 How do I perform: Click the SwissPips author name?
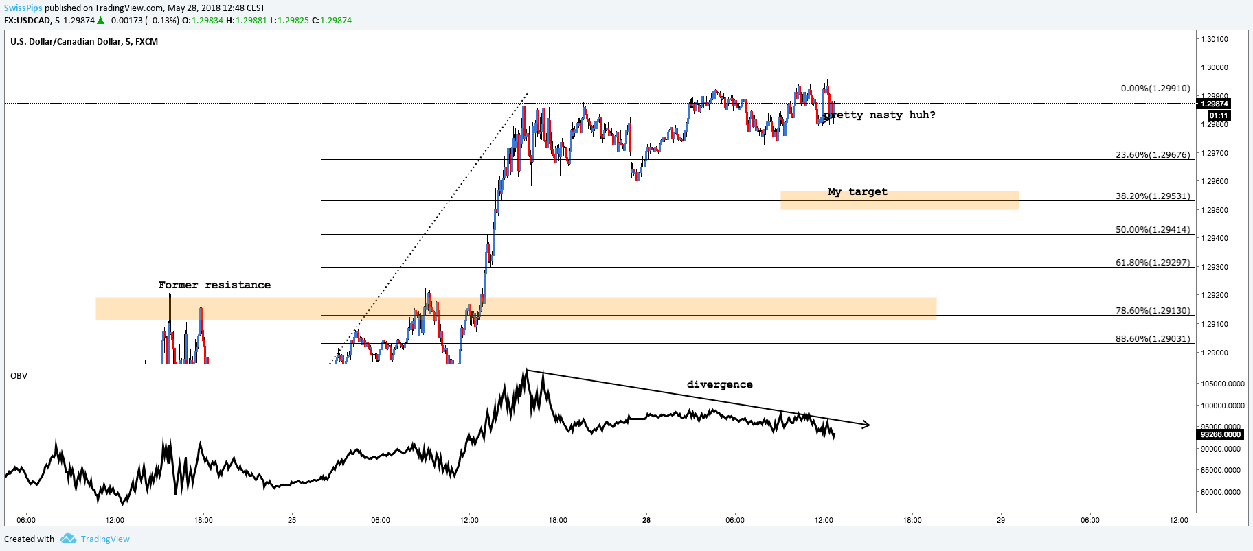click(23, 8)
